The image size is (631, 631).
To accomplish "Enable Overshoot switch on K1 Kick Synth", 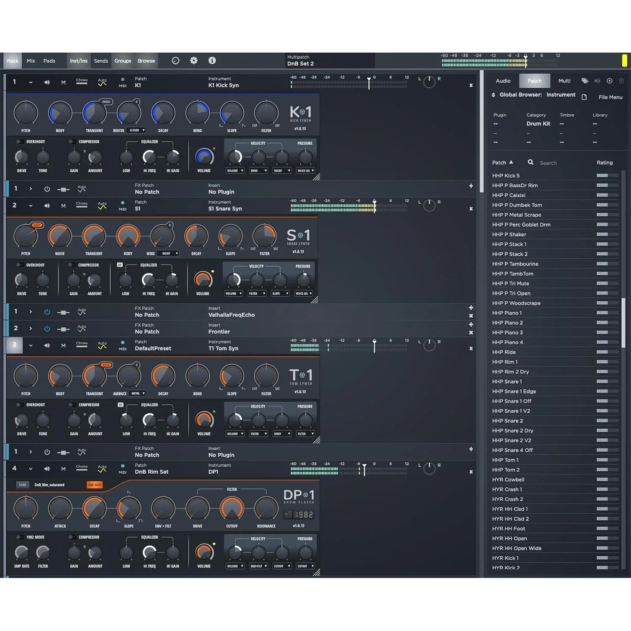I will point(20,142).
